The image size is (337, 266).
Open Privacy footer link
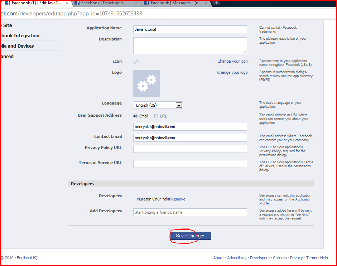tap(296, 258)
